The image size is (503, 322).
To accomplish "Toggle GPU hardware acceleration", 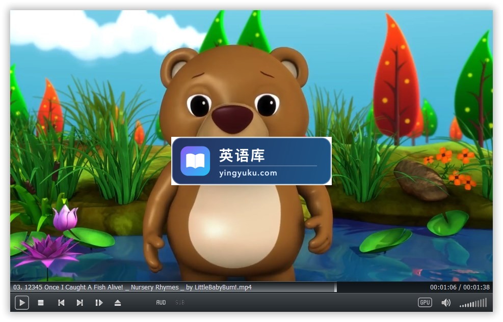I will tap(425, 303).
